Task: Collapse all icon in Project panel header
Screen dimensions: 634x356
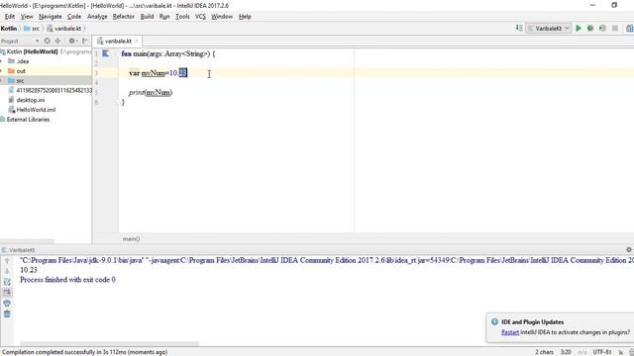Action: [57, 41]
